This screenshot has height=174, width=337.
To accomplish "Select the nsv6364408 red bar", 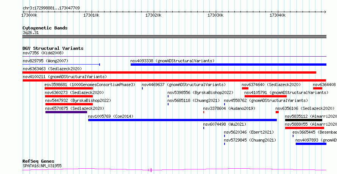I will [318, 88].
